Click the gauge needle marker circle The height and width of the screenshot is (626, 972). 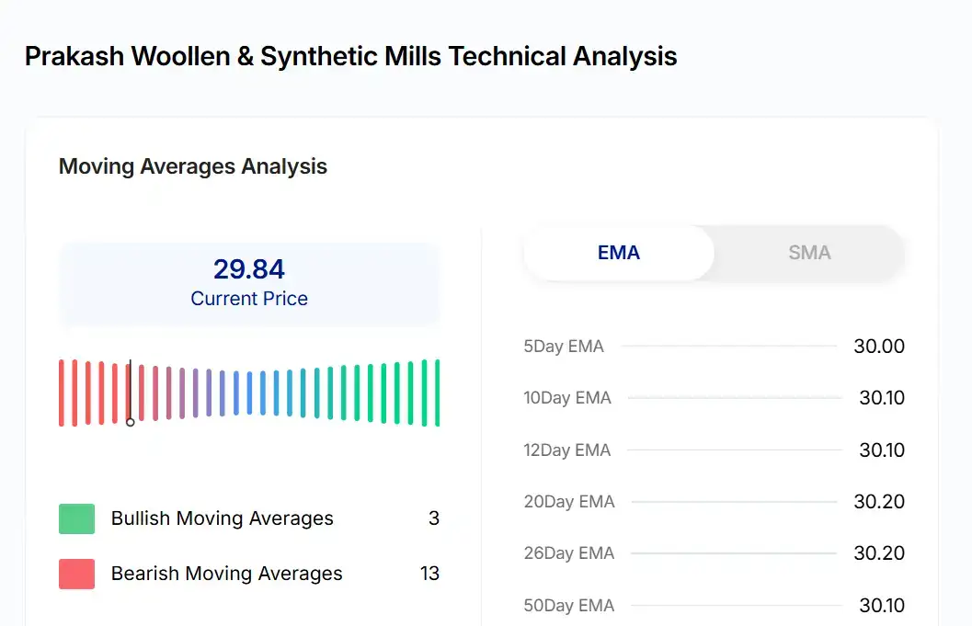pyautogui.click(x=131, y=422)
